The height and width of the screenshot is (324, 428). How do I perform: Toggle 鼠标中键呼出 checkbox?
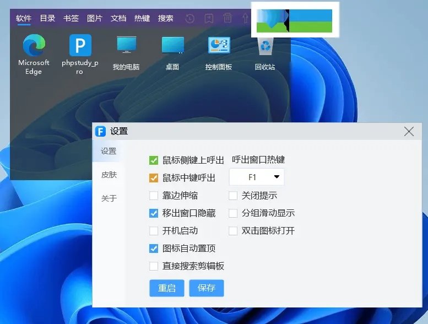click(154, 178)
